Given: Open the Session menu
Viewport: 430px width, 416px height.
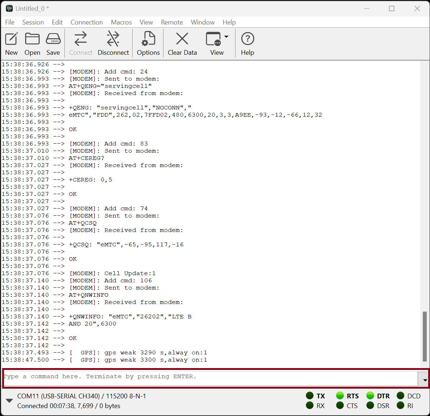Looking at the screenshot, I should (x=33, y=22).
